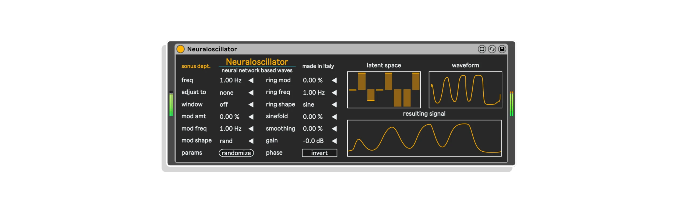Click the arrow next to gain value

pos(334,141)
